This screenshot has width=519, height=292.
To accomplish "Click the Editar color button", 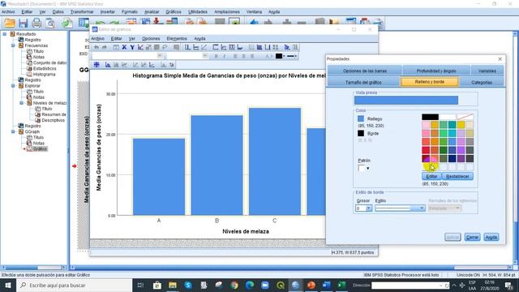I will pos(431,177).
